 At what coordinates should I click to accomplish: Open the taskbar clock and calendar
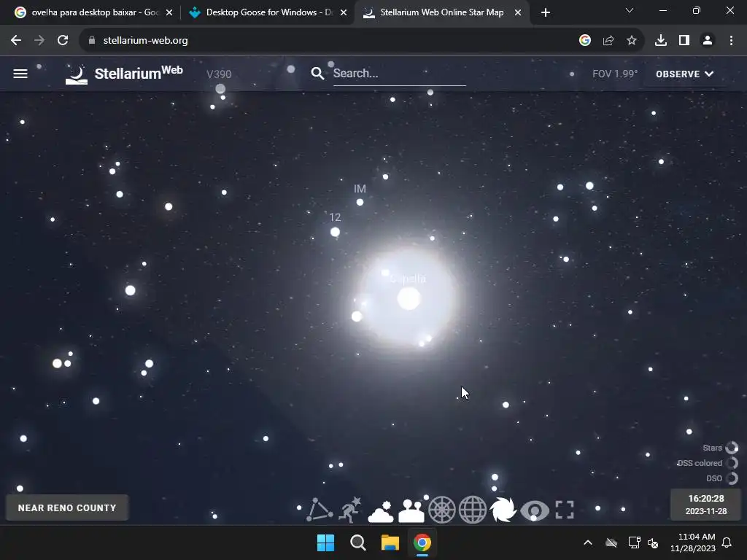[693, 542]
